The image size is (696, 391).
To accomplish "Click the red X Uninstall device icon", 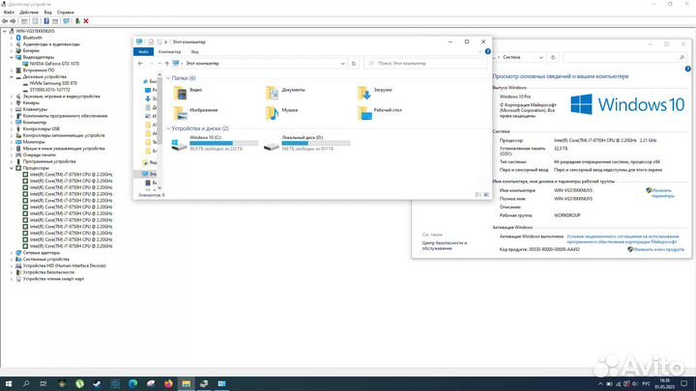I will click(x=86, y=21).
